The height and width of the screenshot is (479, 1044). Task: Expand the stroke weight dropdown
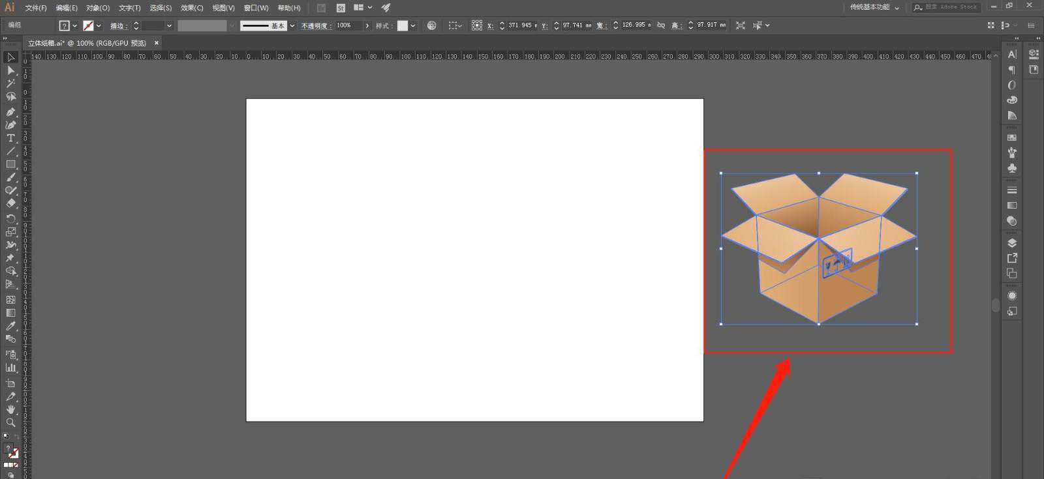point(169,25)
